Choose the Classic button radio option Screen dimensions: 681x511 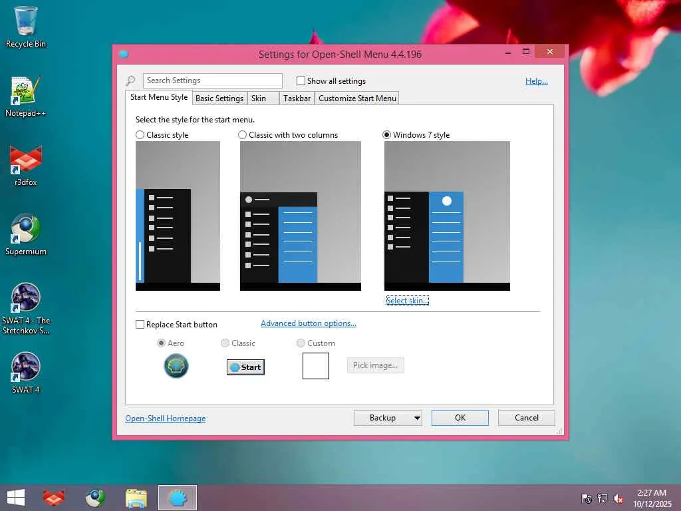[225, 343]
